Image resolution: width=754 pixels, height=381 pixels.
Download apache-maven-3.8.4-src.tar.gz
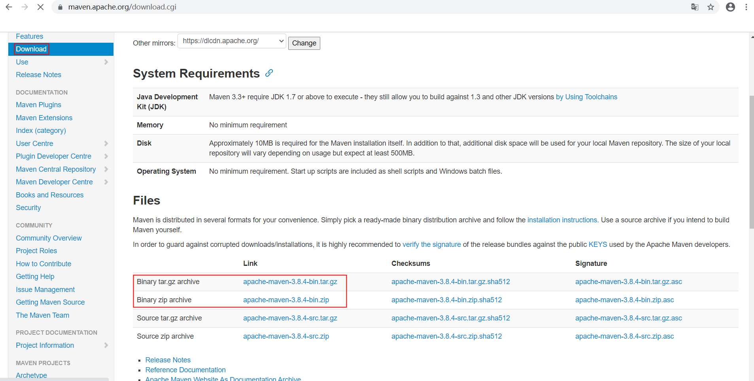pos(290,318)
